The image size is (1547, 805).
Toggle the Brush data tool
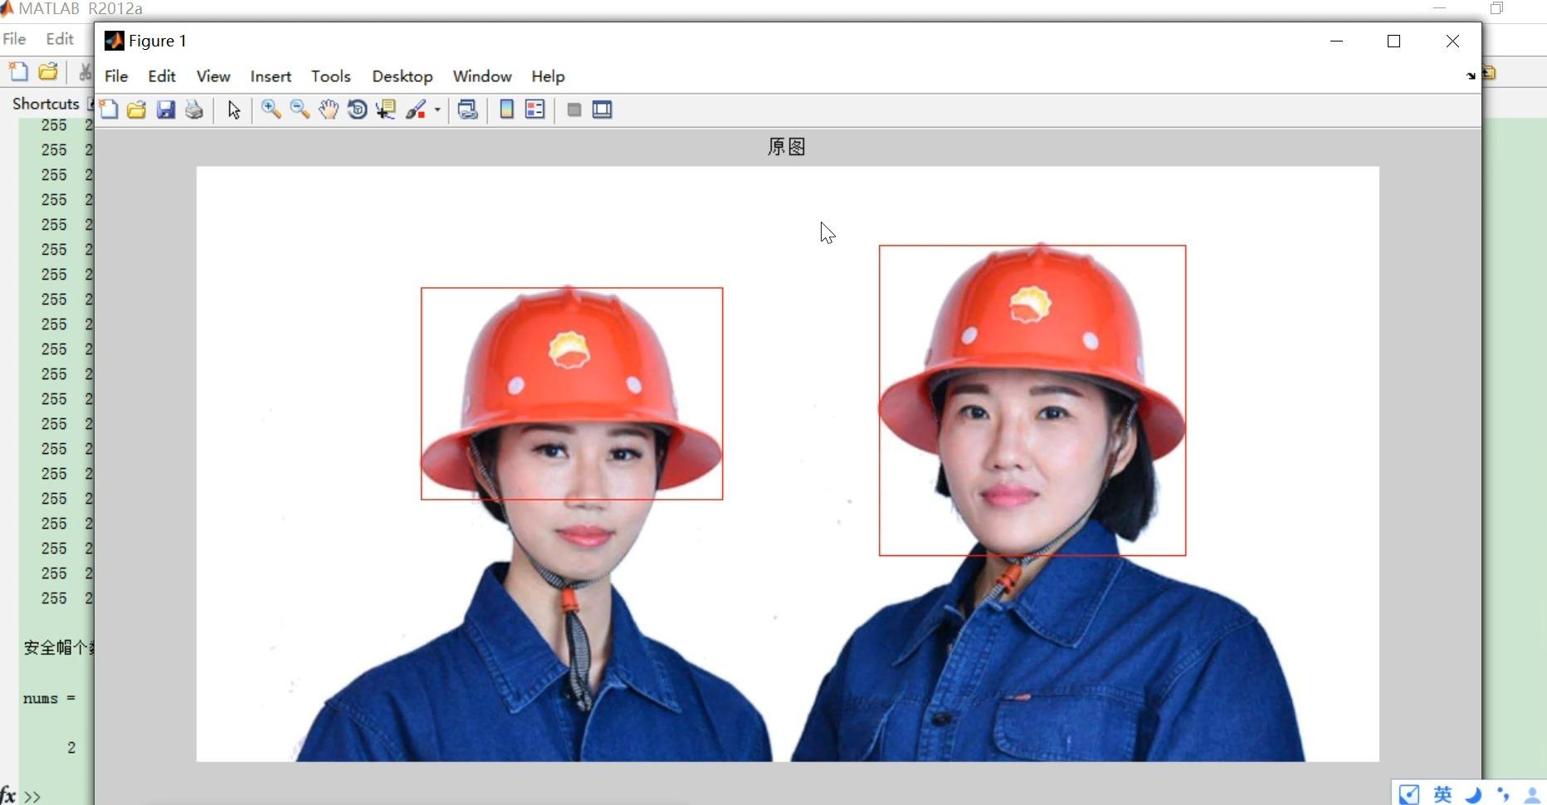click(x=416, y=110)
